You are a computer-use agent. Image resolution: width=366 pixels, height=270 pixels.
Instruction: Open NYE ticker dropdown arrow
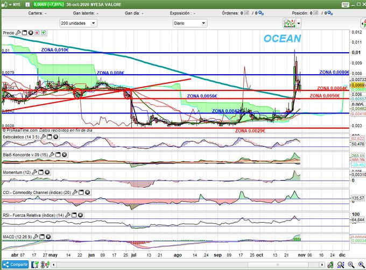(x=10, y=4)
